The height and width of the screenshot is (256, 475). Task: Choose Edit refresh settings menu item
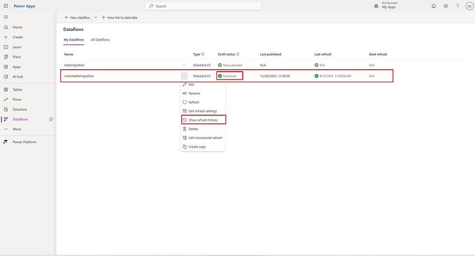click(203, 111)
